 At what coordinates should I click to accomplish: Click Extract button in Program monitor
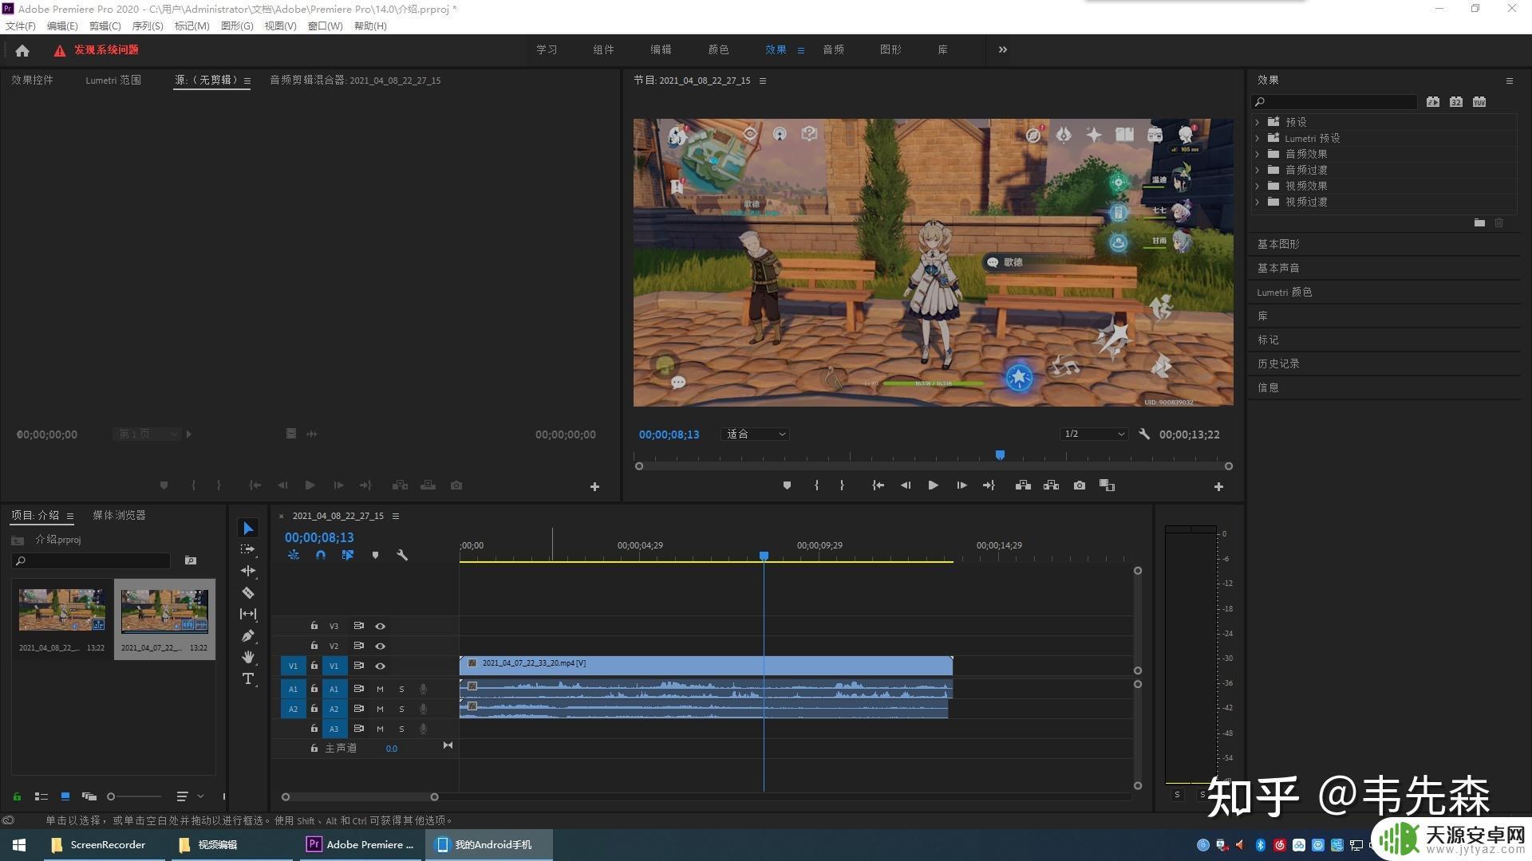[x=1051, y=486]
